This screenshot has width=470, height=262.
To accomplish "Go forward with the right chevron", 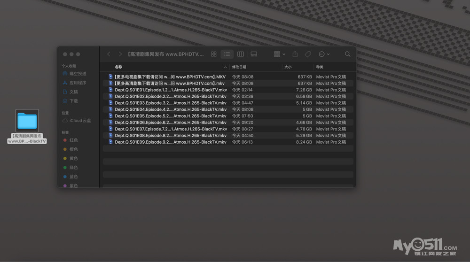I will pos(120,54).
